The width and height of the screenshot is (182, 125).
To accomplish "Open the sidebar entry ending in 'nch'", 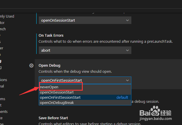I will [3, 29].
